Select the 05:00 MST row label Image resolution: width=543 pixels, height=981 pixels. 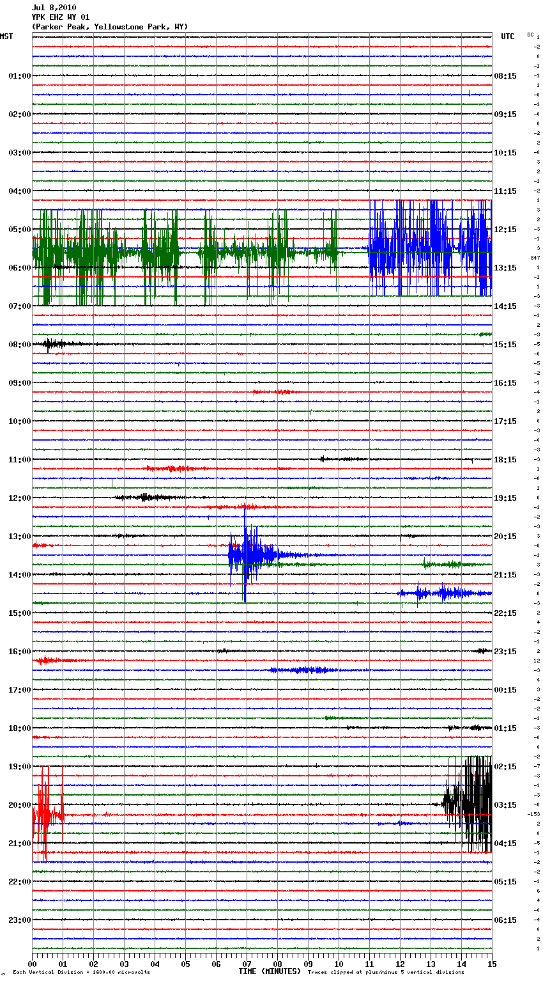point(20,229)
